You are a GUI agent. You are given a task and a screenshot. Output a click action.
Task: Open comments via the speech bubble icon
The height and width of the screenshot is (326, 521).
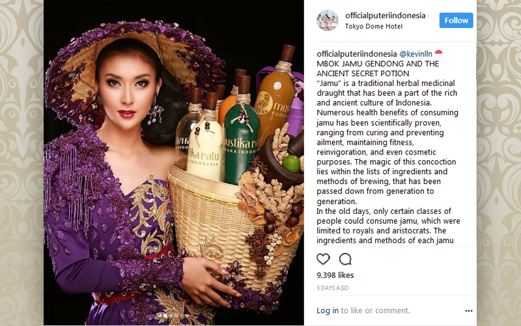point(345,259)
